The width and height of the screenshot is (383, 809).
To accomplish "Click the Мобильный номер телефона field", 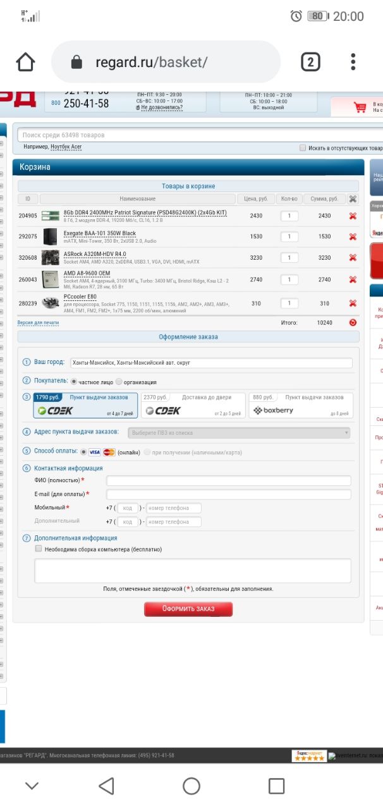I will click(x=174, y=508).
